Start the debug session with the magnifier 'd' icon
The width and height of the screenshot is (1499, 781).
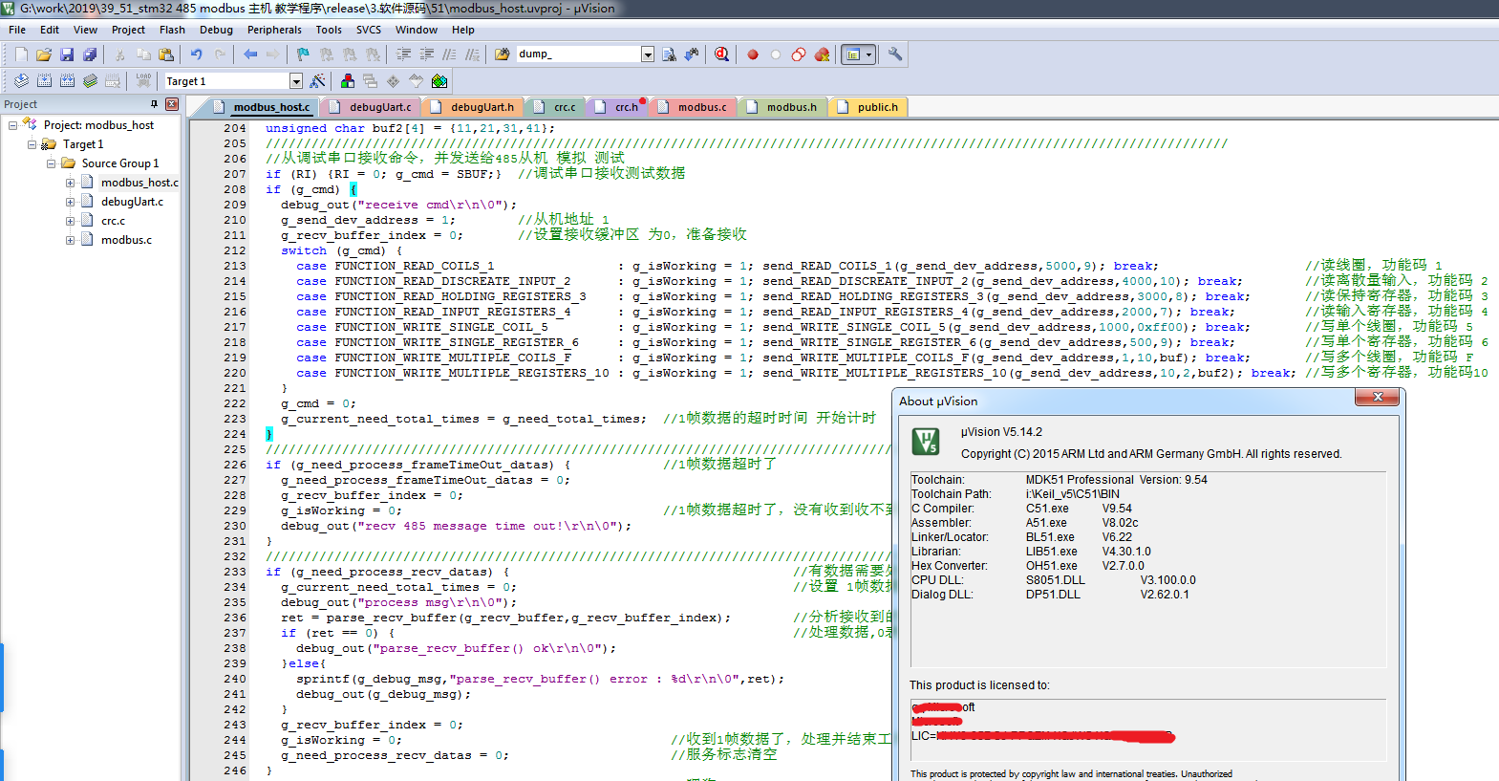[x=721, y=54]
